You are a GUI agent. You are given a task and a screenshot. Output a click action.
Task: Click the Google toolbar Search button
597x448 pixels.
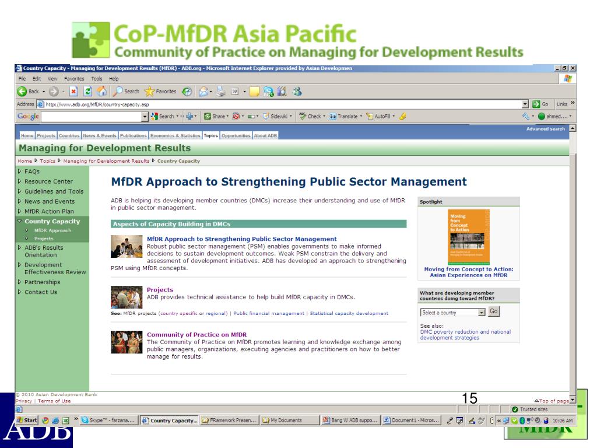click(x=163, y=117)
